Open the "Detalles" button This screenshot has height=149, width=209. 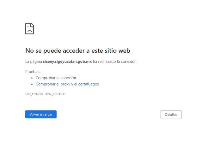[171, 115]
